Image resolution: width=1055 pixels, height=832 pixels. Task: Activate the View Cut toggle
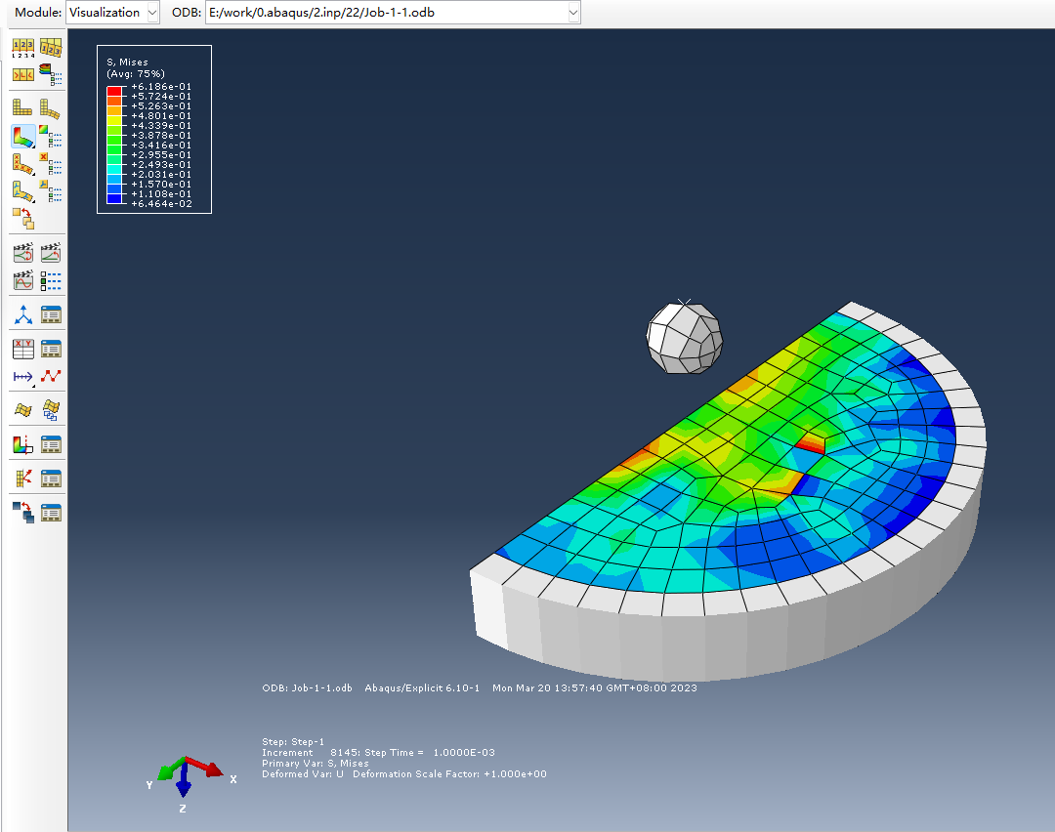22,444
